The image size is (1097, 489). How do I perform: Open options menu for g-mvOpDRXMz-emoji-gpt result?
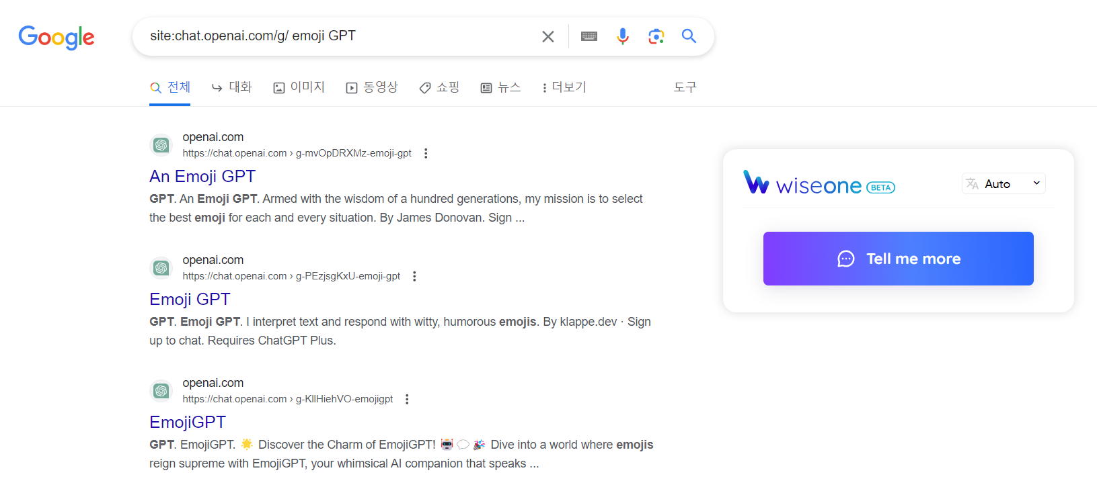pos(426,153)
